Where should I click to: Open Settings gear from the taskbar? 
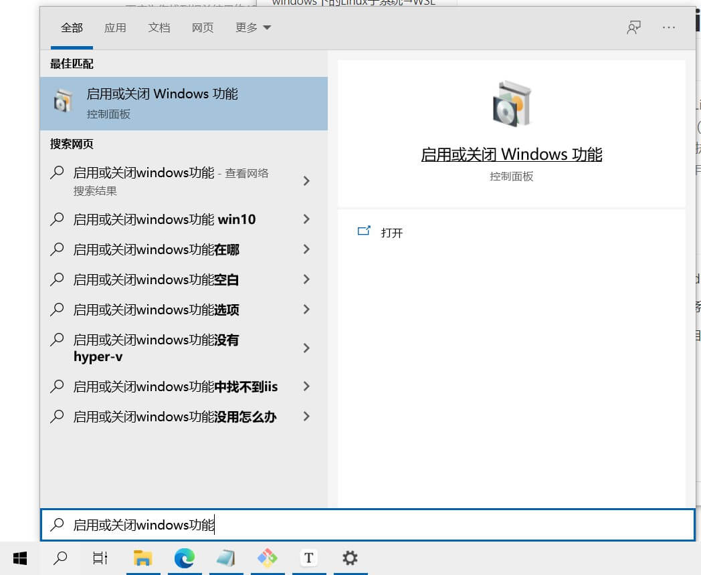(350, 558)
